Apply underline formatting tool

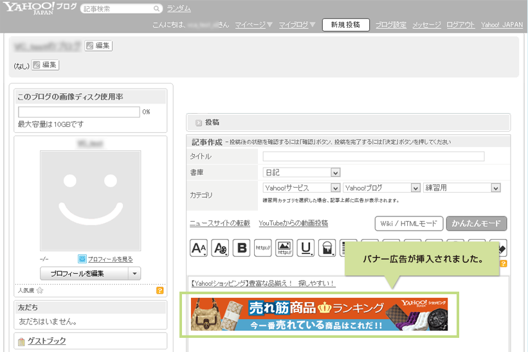click(x=305, y=248)
